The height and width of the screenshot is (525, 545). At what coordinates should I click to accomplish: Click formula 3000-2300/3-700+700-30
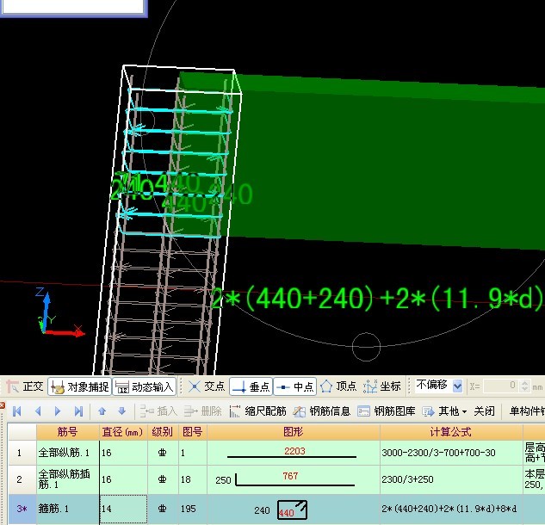(x=438, y=453)
